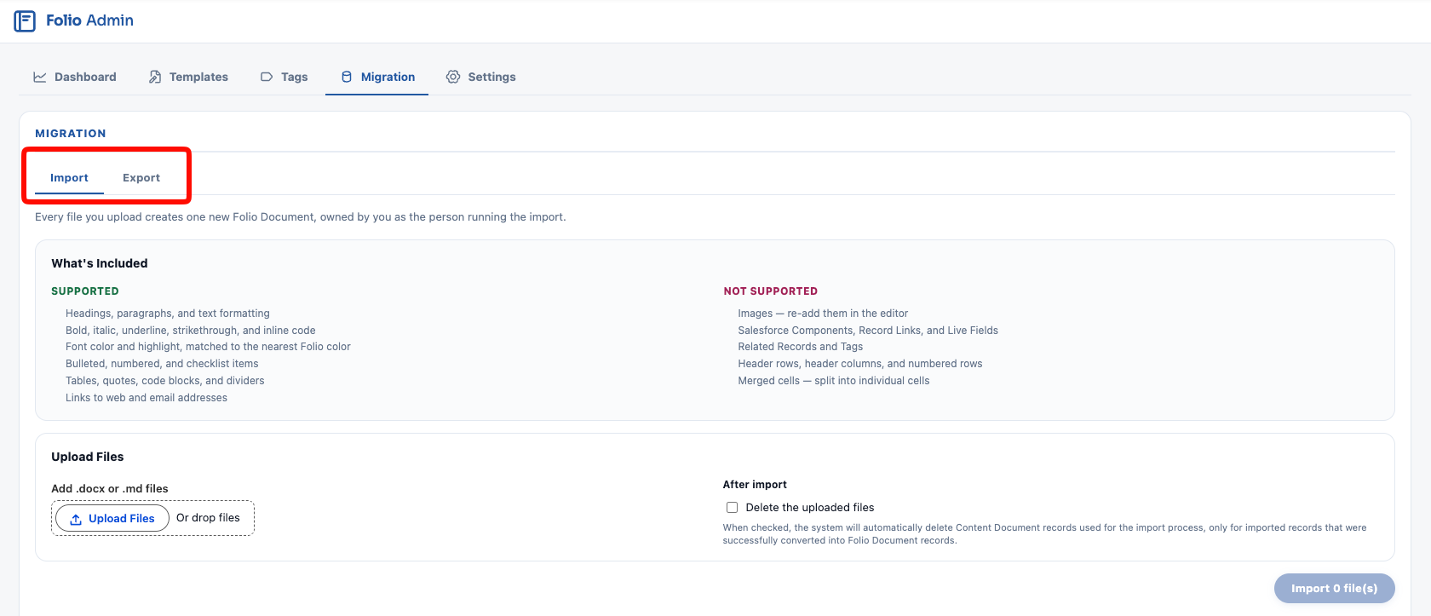Click the Import 0 file(s) button

pos(1334,588)
